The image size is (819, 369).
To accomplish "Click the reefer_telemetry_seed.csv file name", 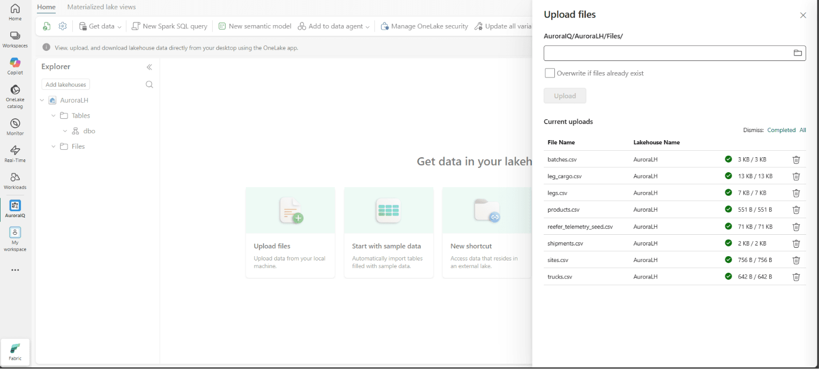I will [580, 227].
